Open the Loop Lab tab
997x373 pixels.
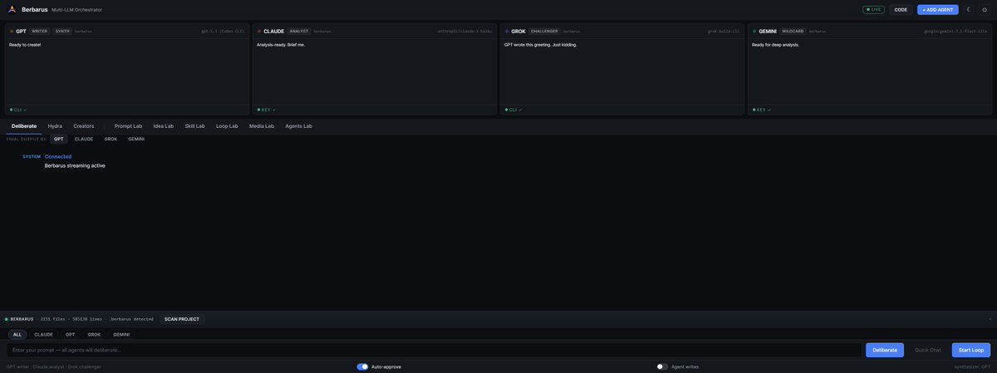click(227, 125)
